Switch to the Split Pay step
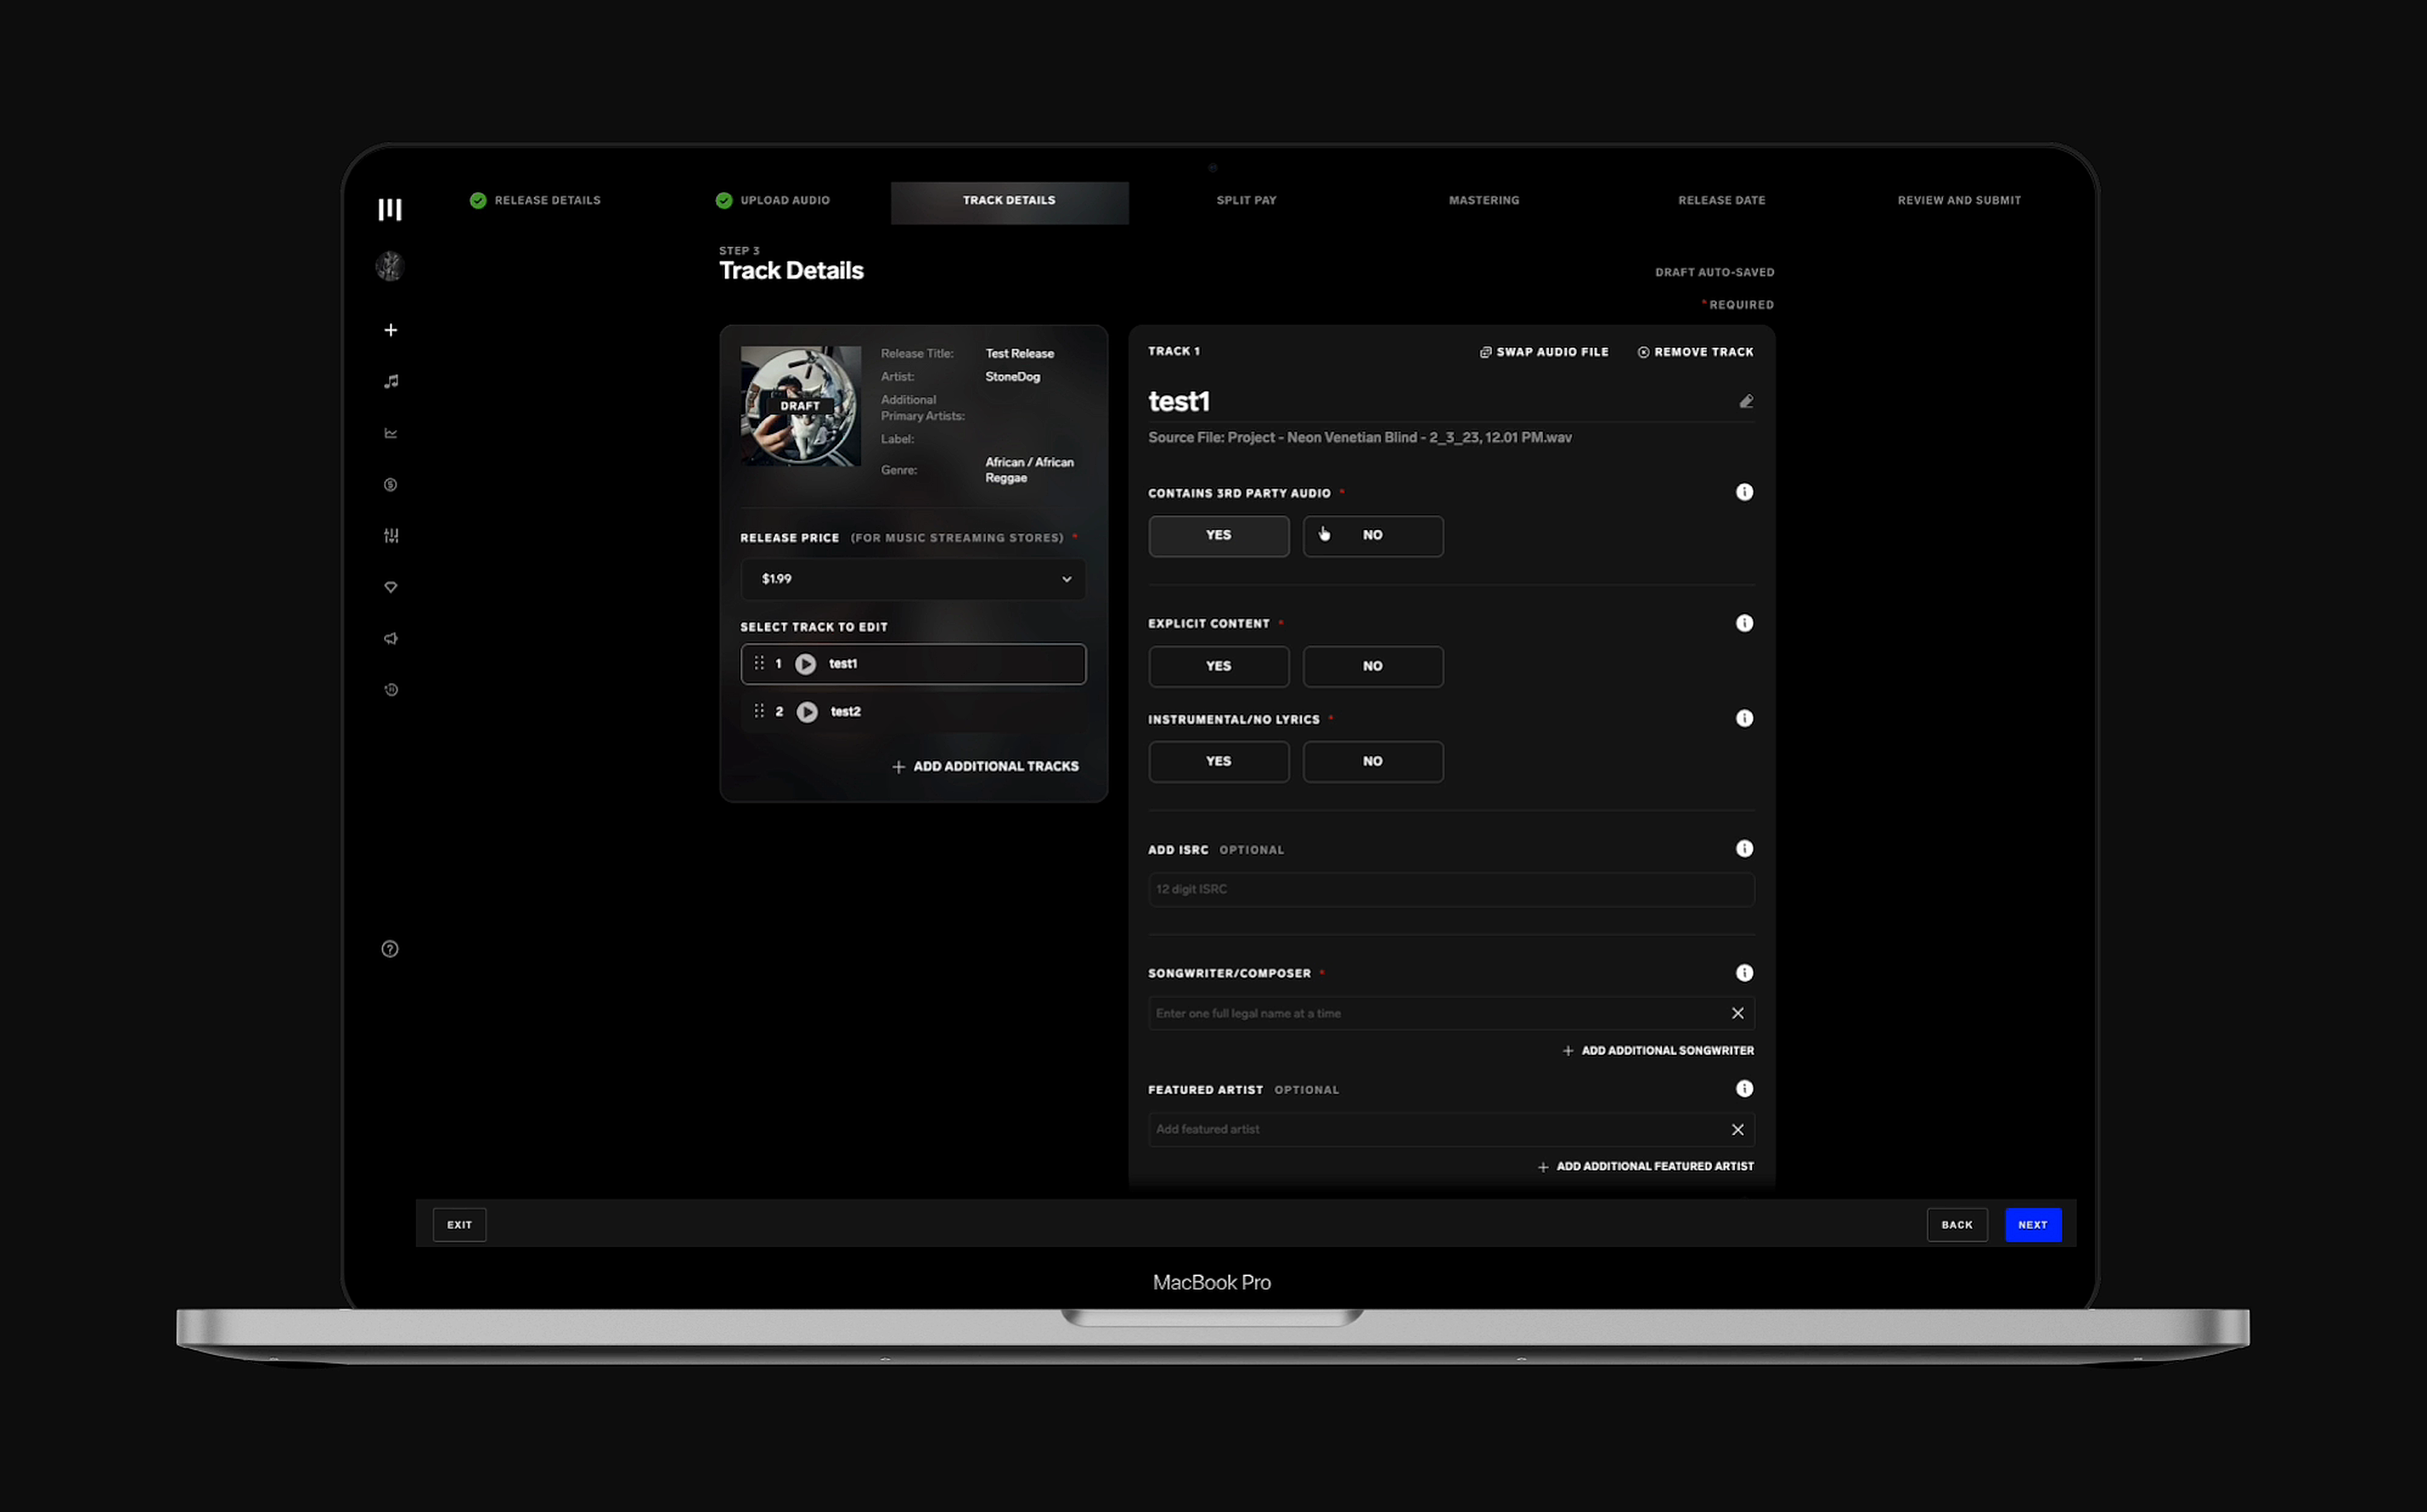This screenshot has width=2427, height=1512. point(1246,200)
